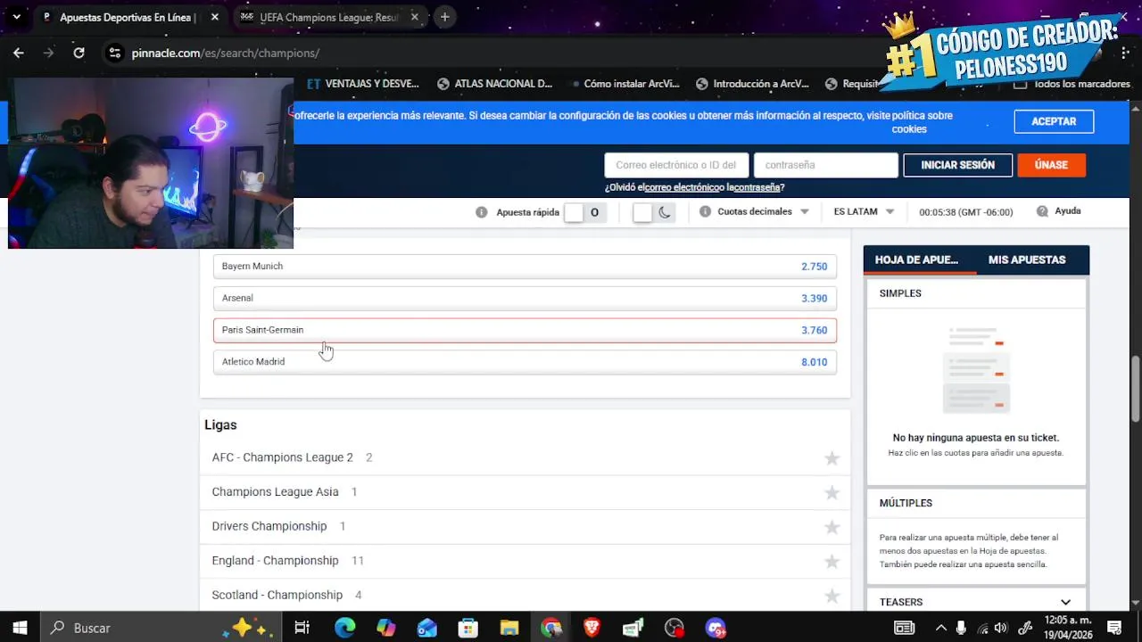1142x642 pixels.
Task: Open Microsoft Store in taskbar
Action: [468, 628]
